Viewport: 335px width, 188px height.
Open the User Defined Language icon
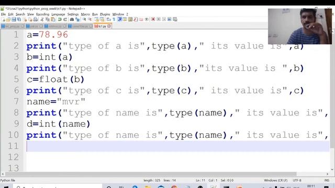(x=125, y=19)
